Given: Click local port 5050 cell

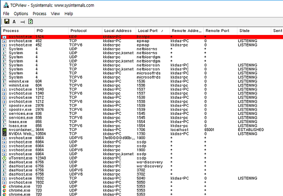Looking at the screenshot, I should [141, 182].
